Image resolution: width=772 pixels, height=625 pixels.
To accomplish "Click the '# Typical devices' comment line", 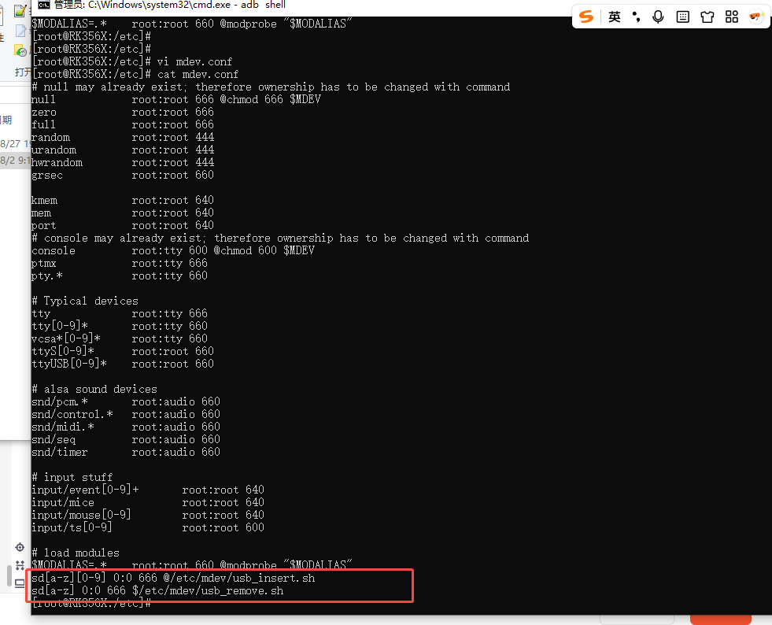I will pyautogui.click(x=85, y=301).
